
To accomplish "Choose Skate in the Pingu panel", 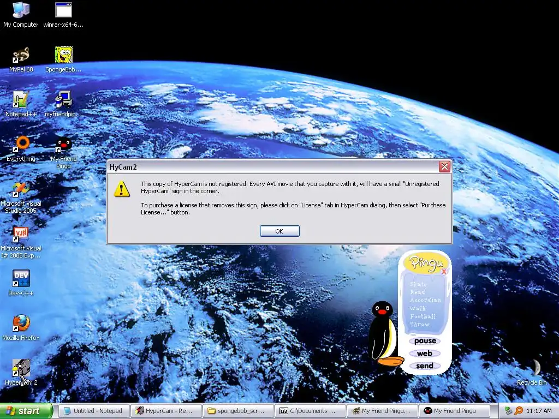I will pyautogui.click(x=418, y=284).
